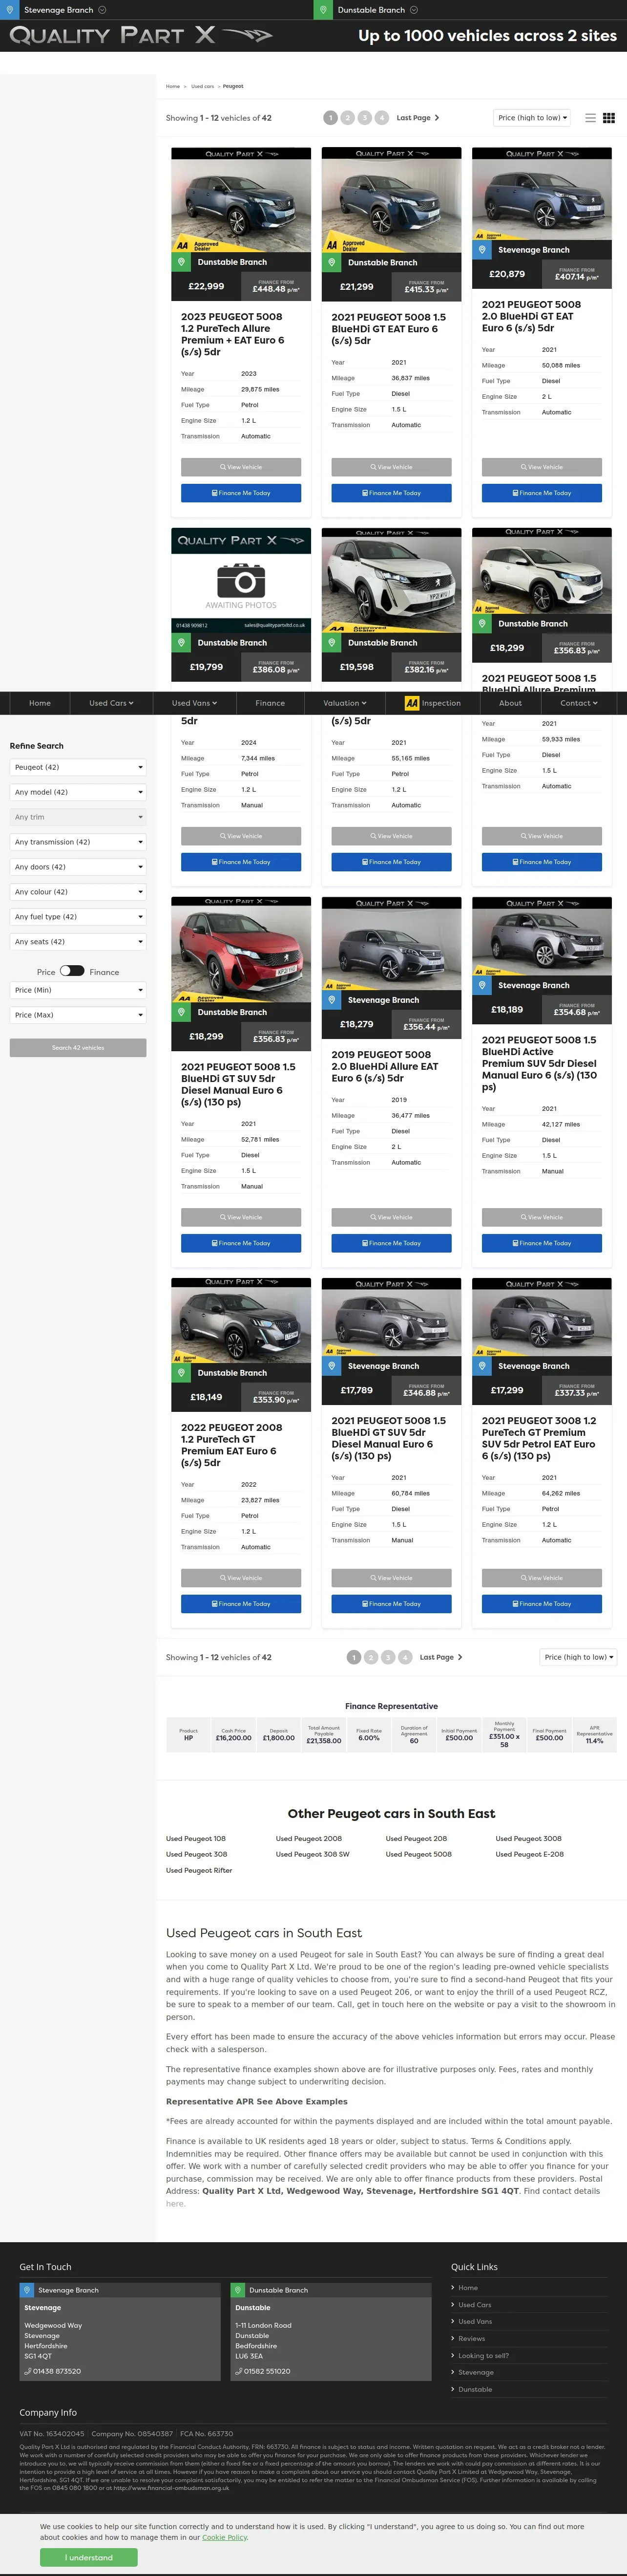Open the top Price (high to low) sort dropdown

[x=532, y=118]
